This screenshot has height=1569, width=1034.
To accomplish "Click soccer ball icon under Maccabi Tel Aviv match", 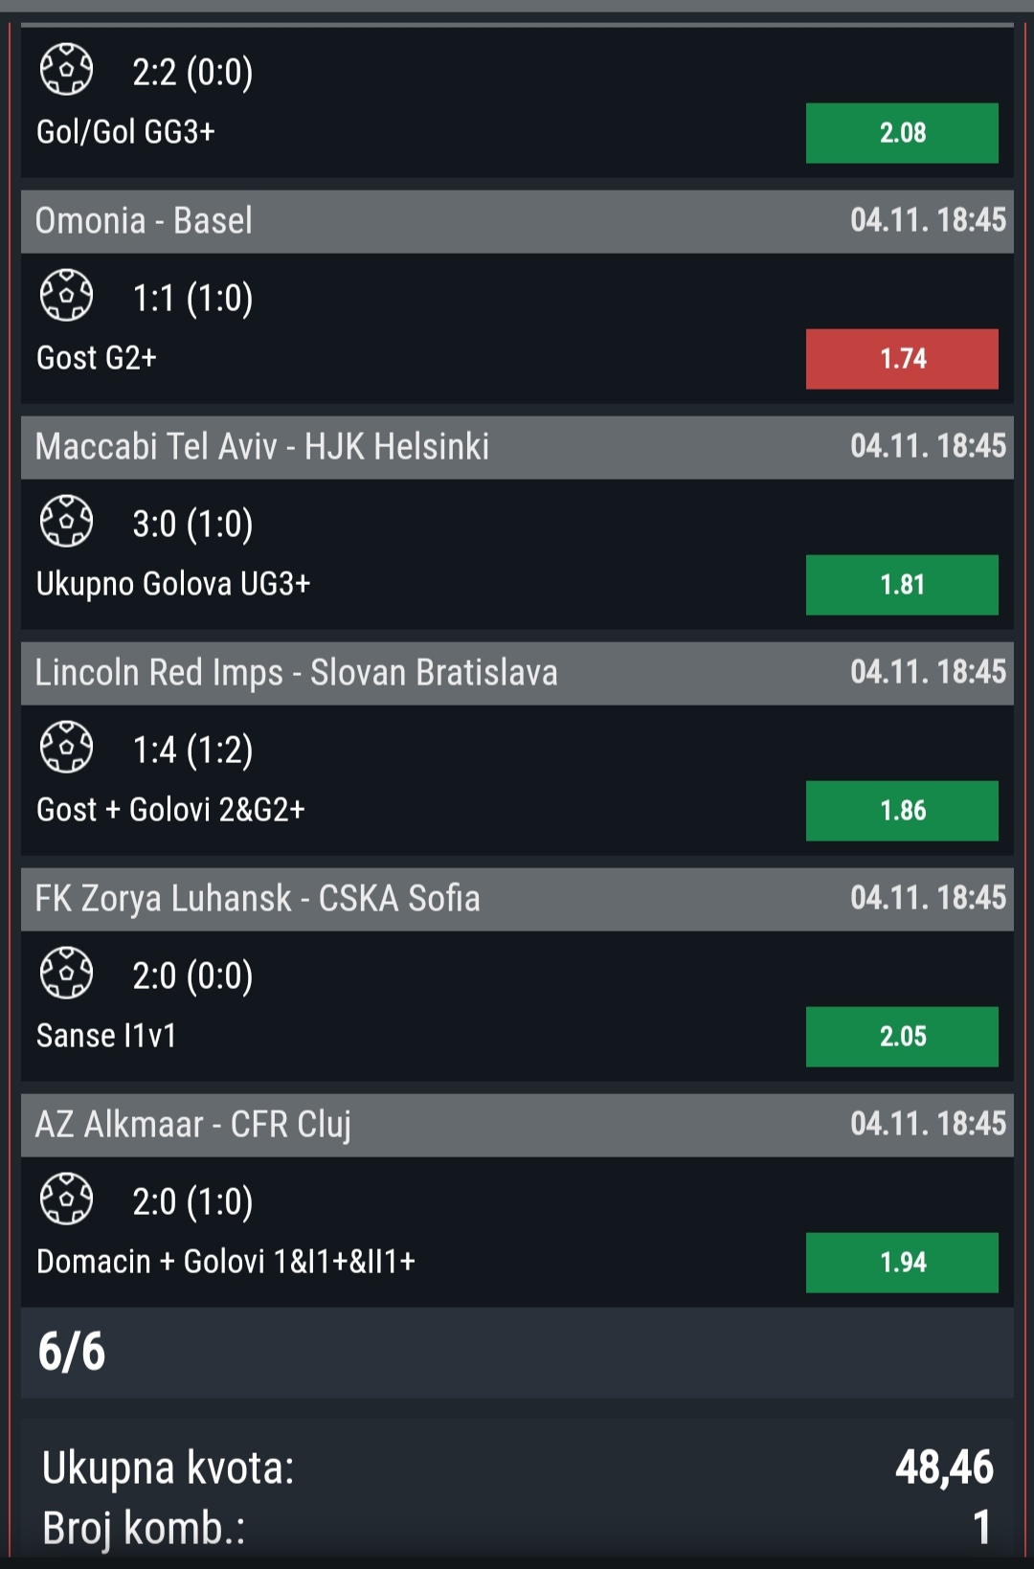I will pos(66,522).
